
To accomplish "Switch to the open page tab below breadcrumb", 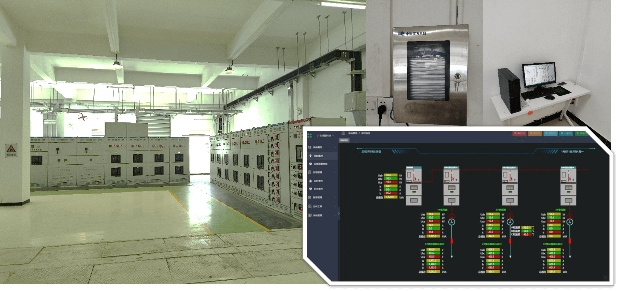I will (344, 140).
